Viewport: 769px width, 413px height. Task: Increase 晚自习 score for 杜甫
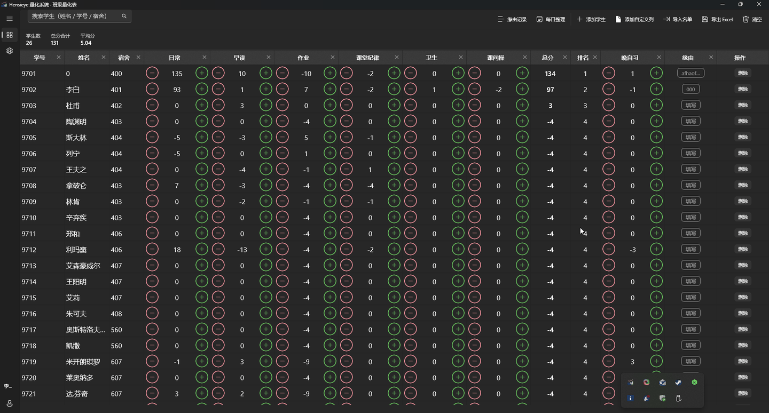point(656,105)
